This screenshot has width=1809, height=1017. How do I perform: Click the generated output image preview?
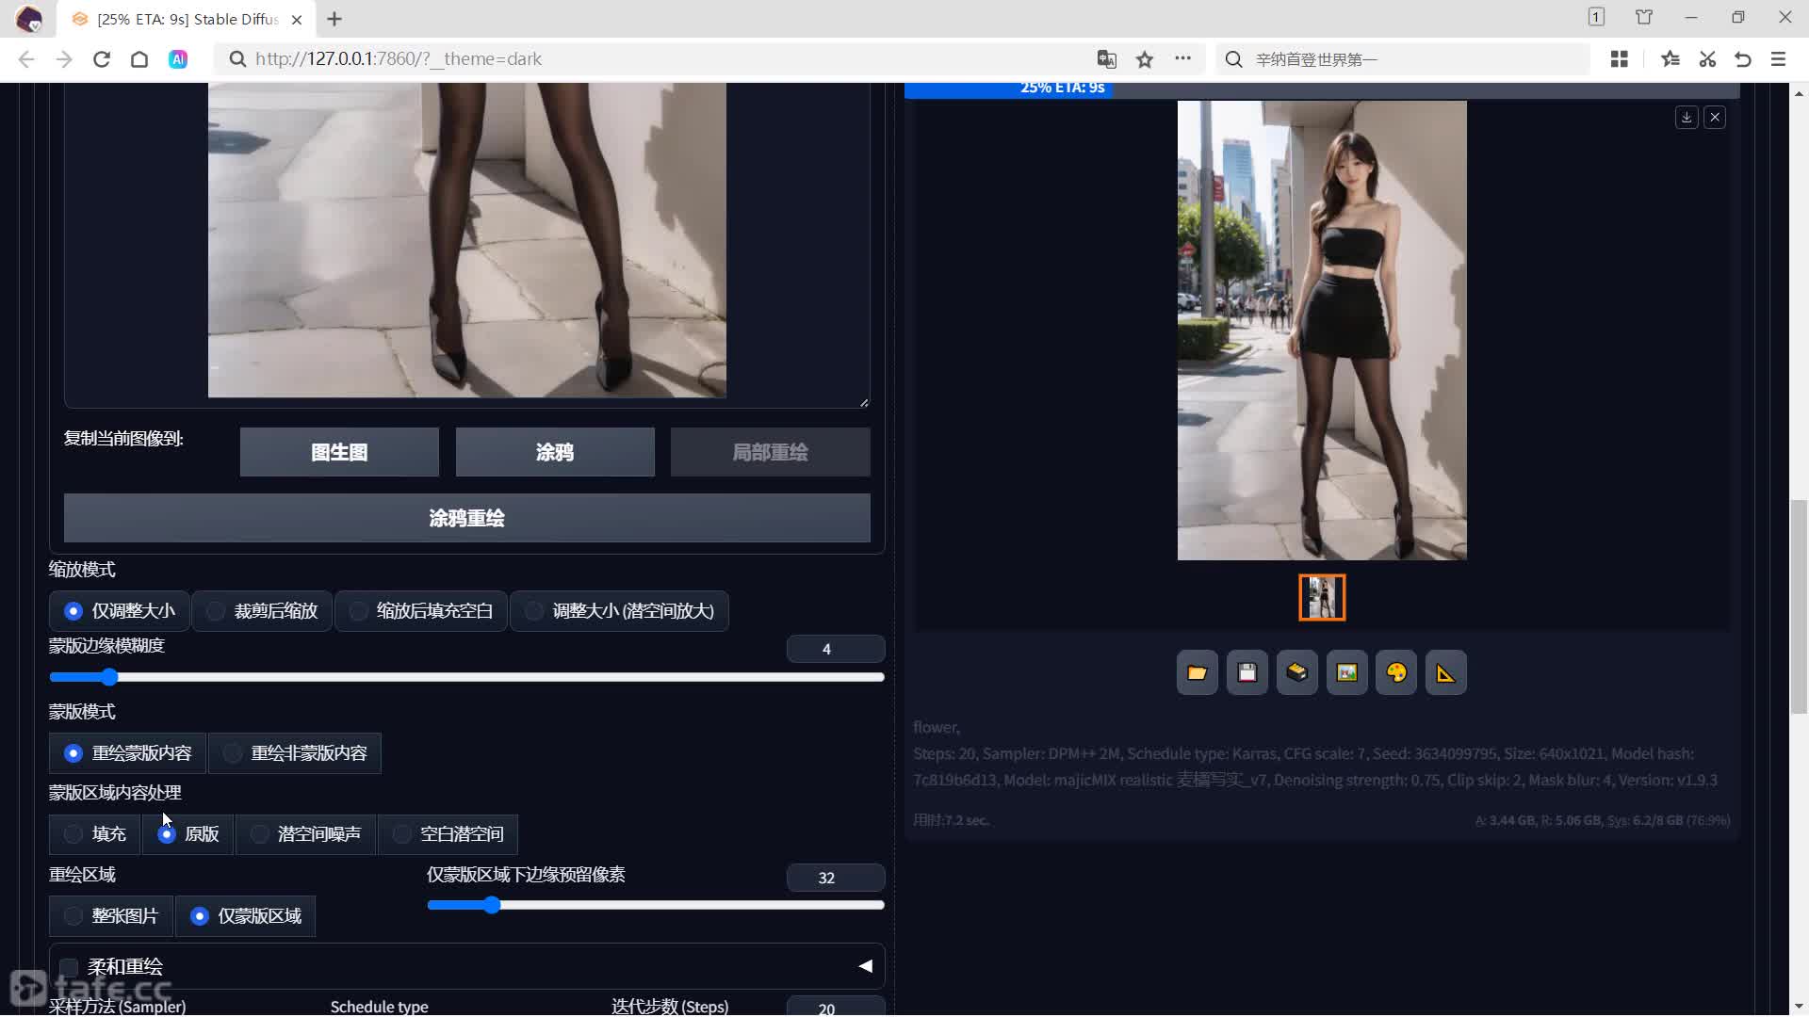[1322, 331]
